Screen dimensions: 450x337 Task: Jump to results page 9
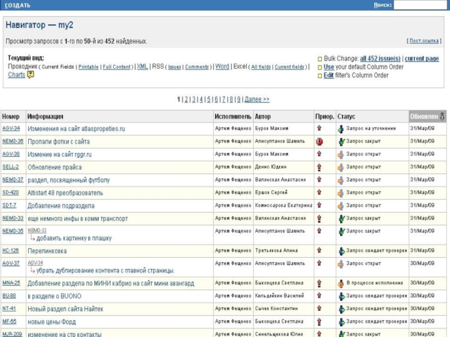tap(238, 99)
